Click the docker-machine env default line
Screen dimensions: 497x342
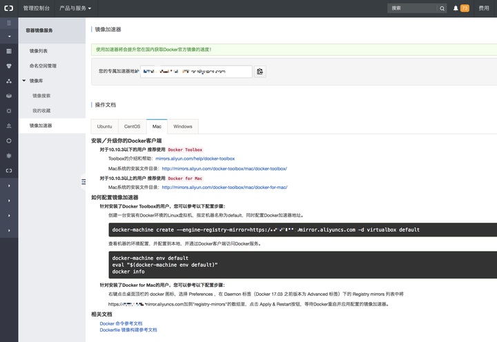(x=150, y=258)
